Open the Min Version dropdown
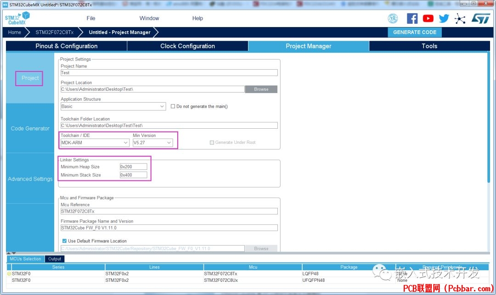Screen dimensions: 496x295 click(x=153, y=142)
